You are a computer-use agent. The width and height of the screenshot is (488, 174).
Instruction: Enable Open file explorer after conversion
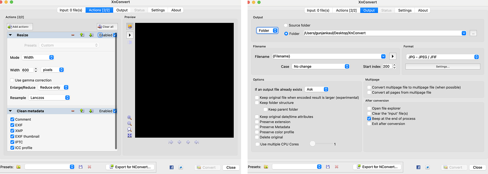(369, 109)
